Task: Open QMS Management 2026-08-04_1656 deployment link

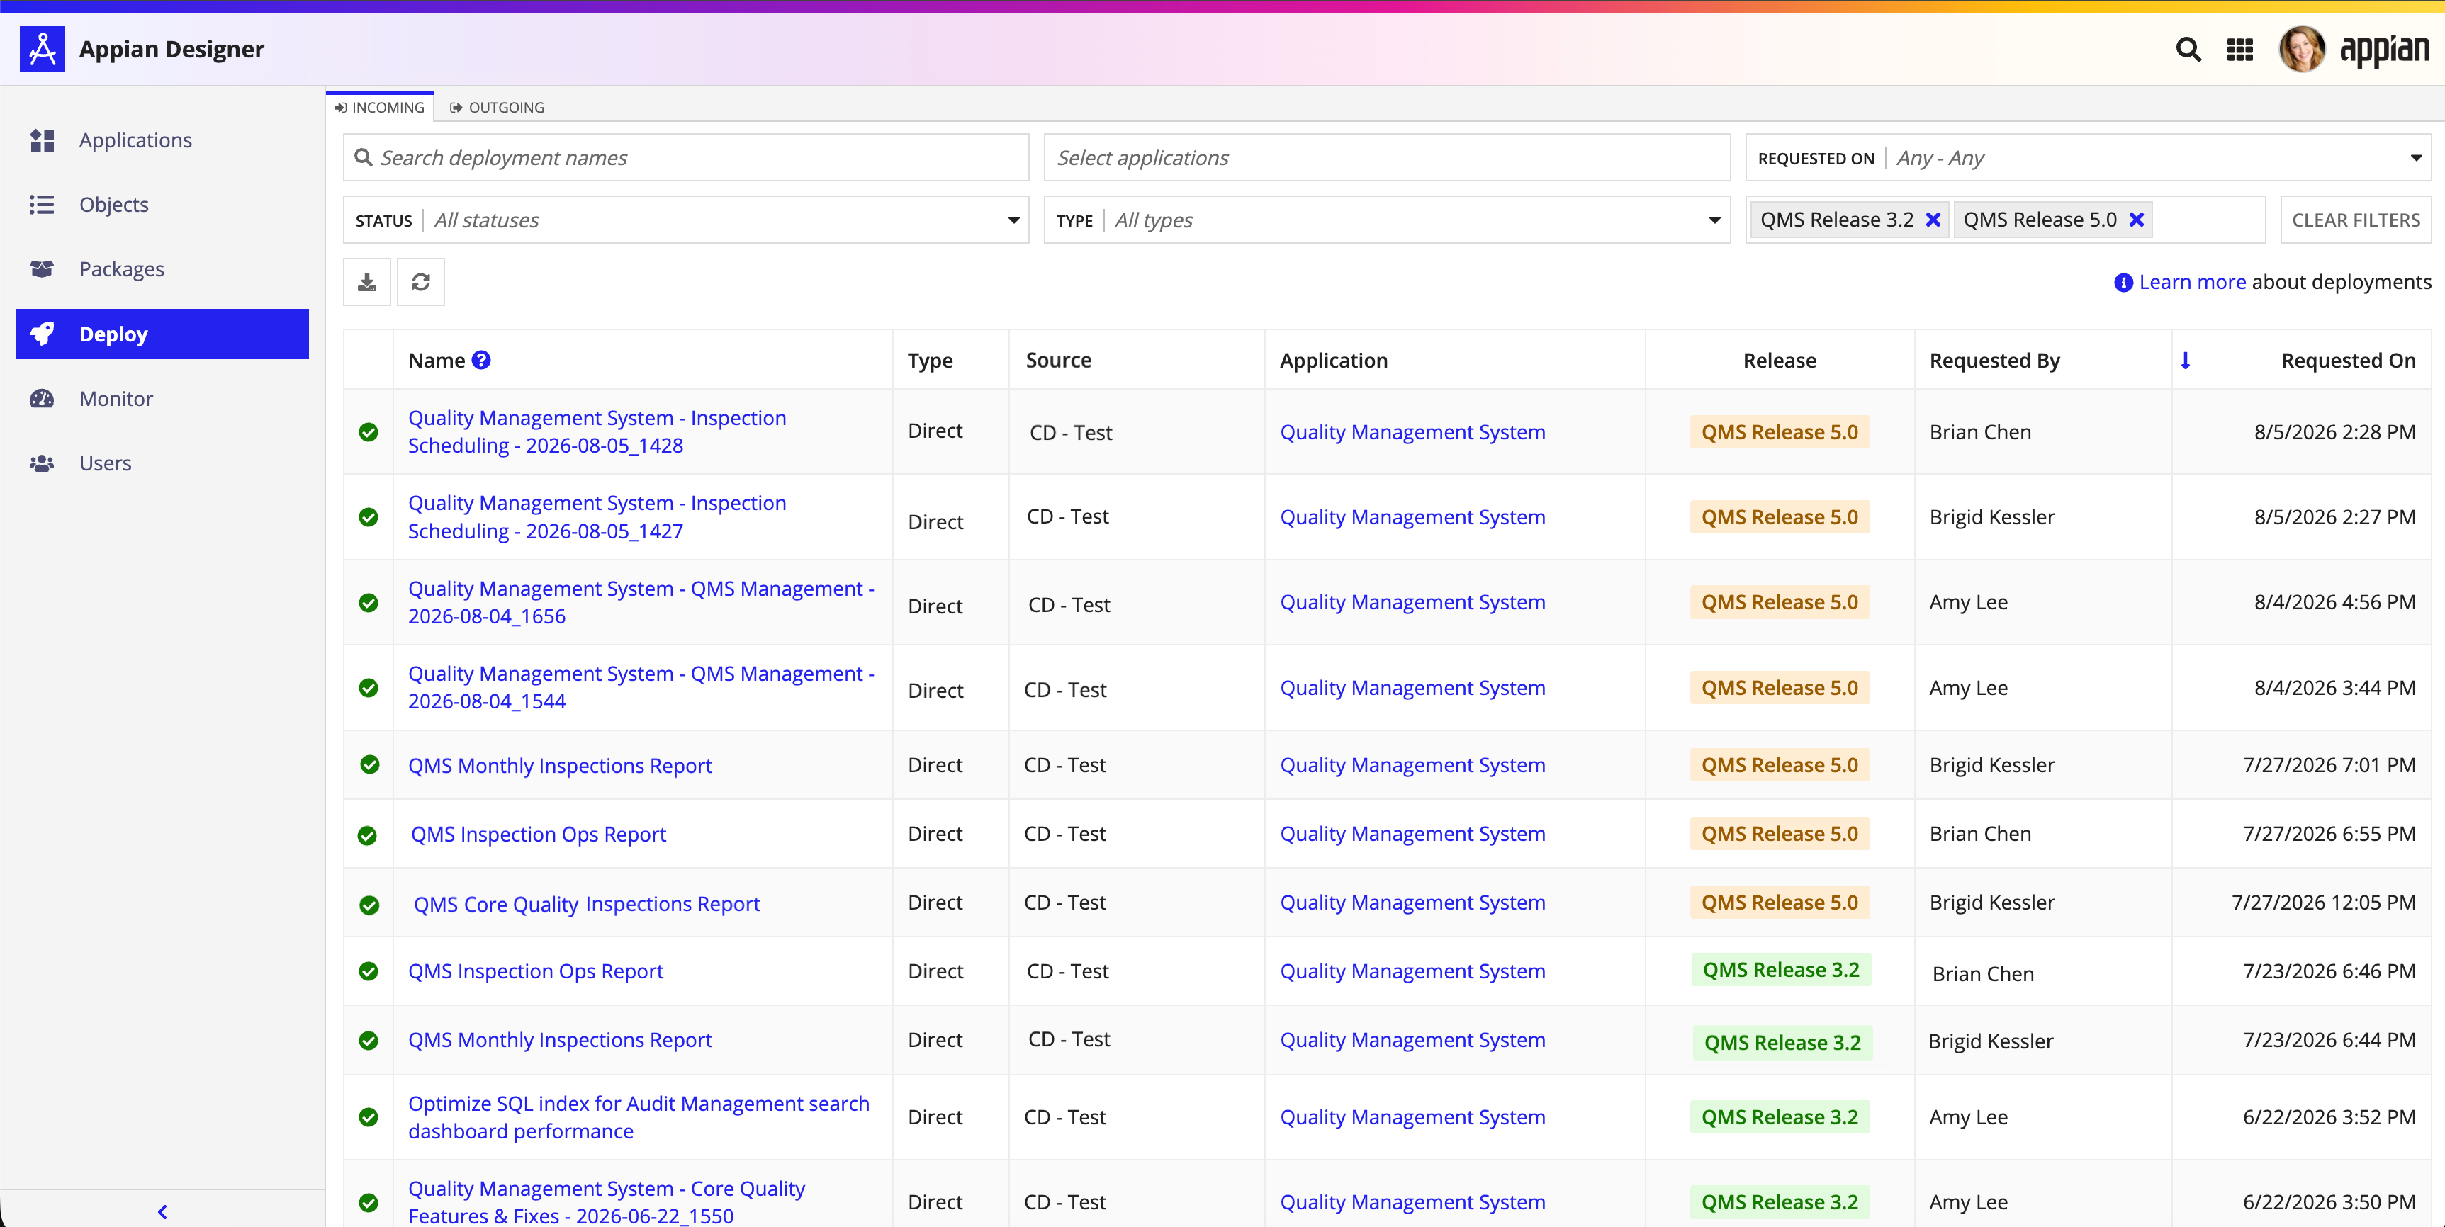Action: click(641, 603)
